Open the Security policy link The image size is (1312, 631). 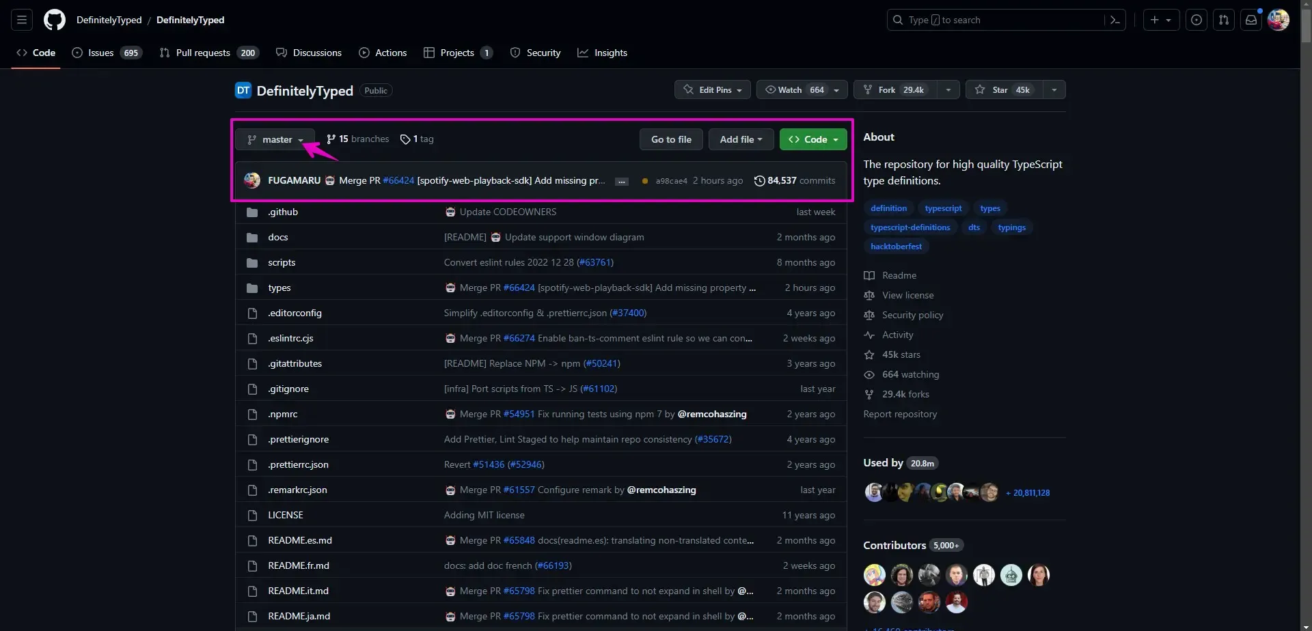[x=903, y=315]
